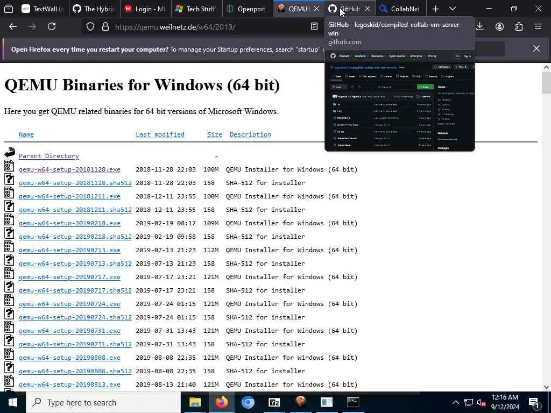551x413 pixels.
Task: Sort listing by Size column
Action: pyautogui.click(x=214, y=134)
